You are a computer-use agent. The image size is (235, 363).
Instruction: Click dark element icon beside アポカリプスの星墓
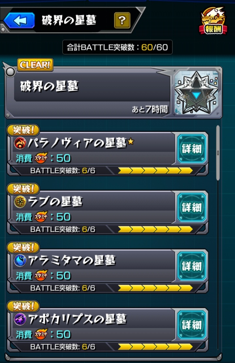click(x=20, y=319)
